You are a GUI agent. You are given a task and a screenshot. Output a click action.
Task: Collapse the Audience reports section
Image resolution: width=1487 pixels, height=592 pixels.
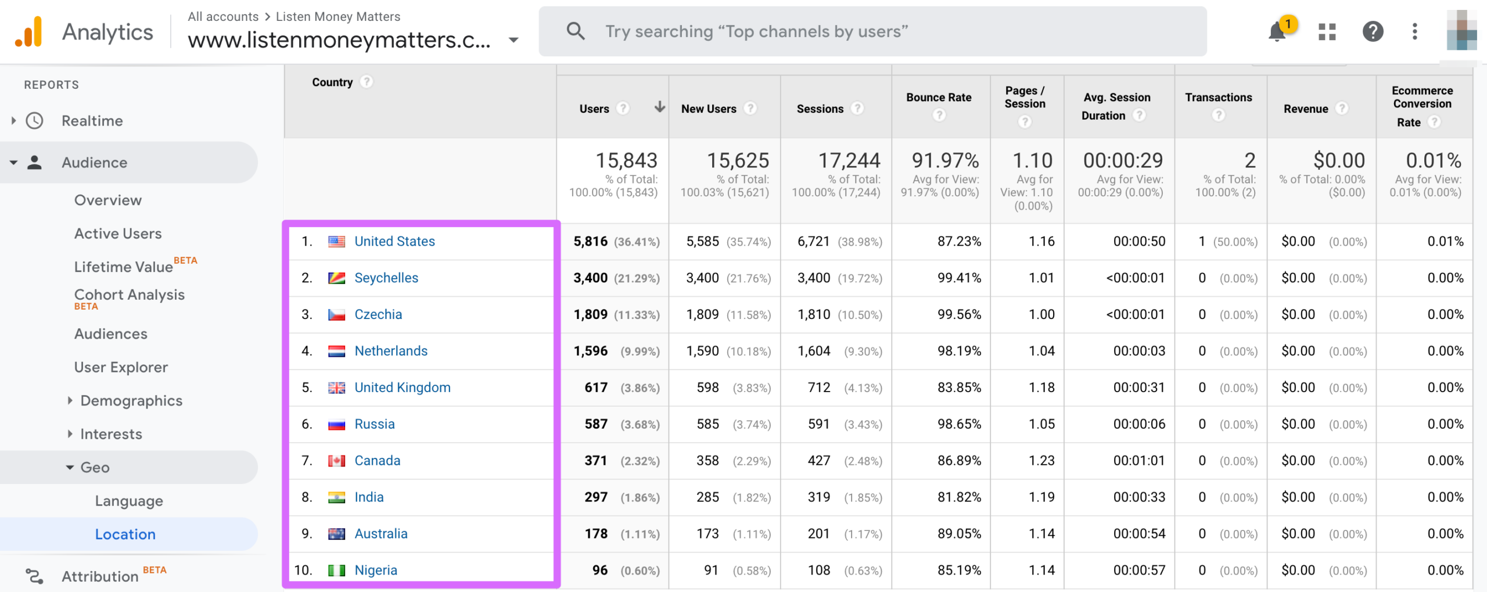click(x=13, y=163)
